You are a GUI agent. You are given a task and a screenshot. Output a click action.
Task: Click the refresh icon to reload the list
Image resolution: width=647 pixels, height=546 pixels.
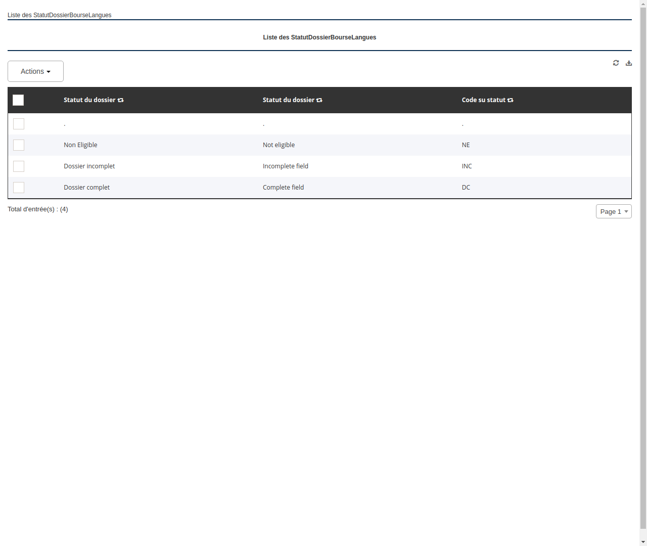tap(616, 63)
